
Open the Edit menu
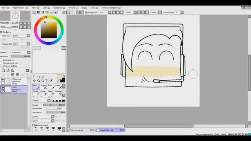point(20,8)
